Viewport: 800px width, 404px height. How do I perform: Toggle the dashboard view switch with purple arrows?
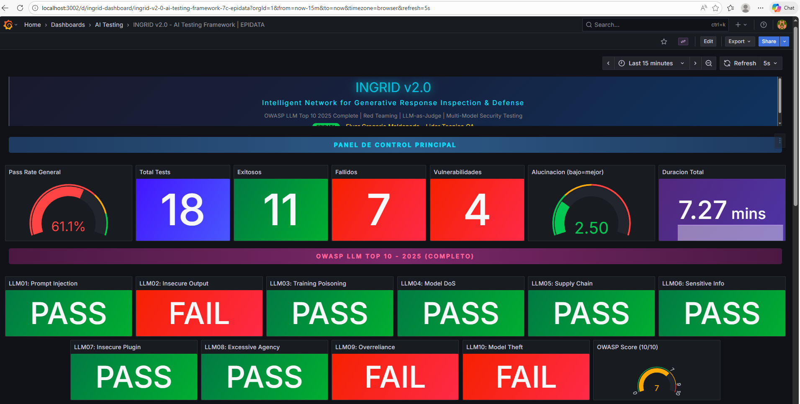(x=683, y=41)
